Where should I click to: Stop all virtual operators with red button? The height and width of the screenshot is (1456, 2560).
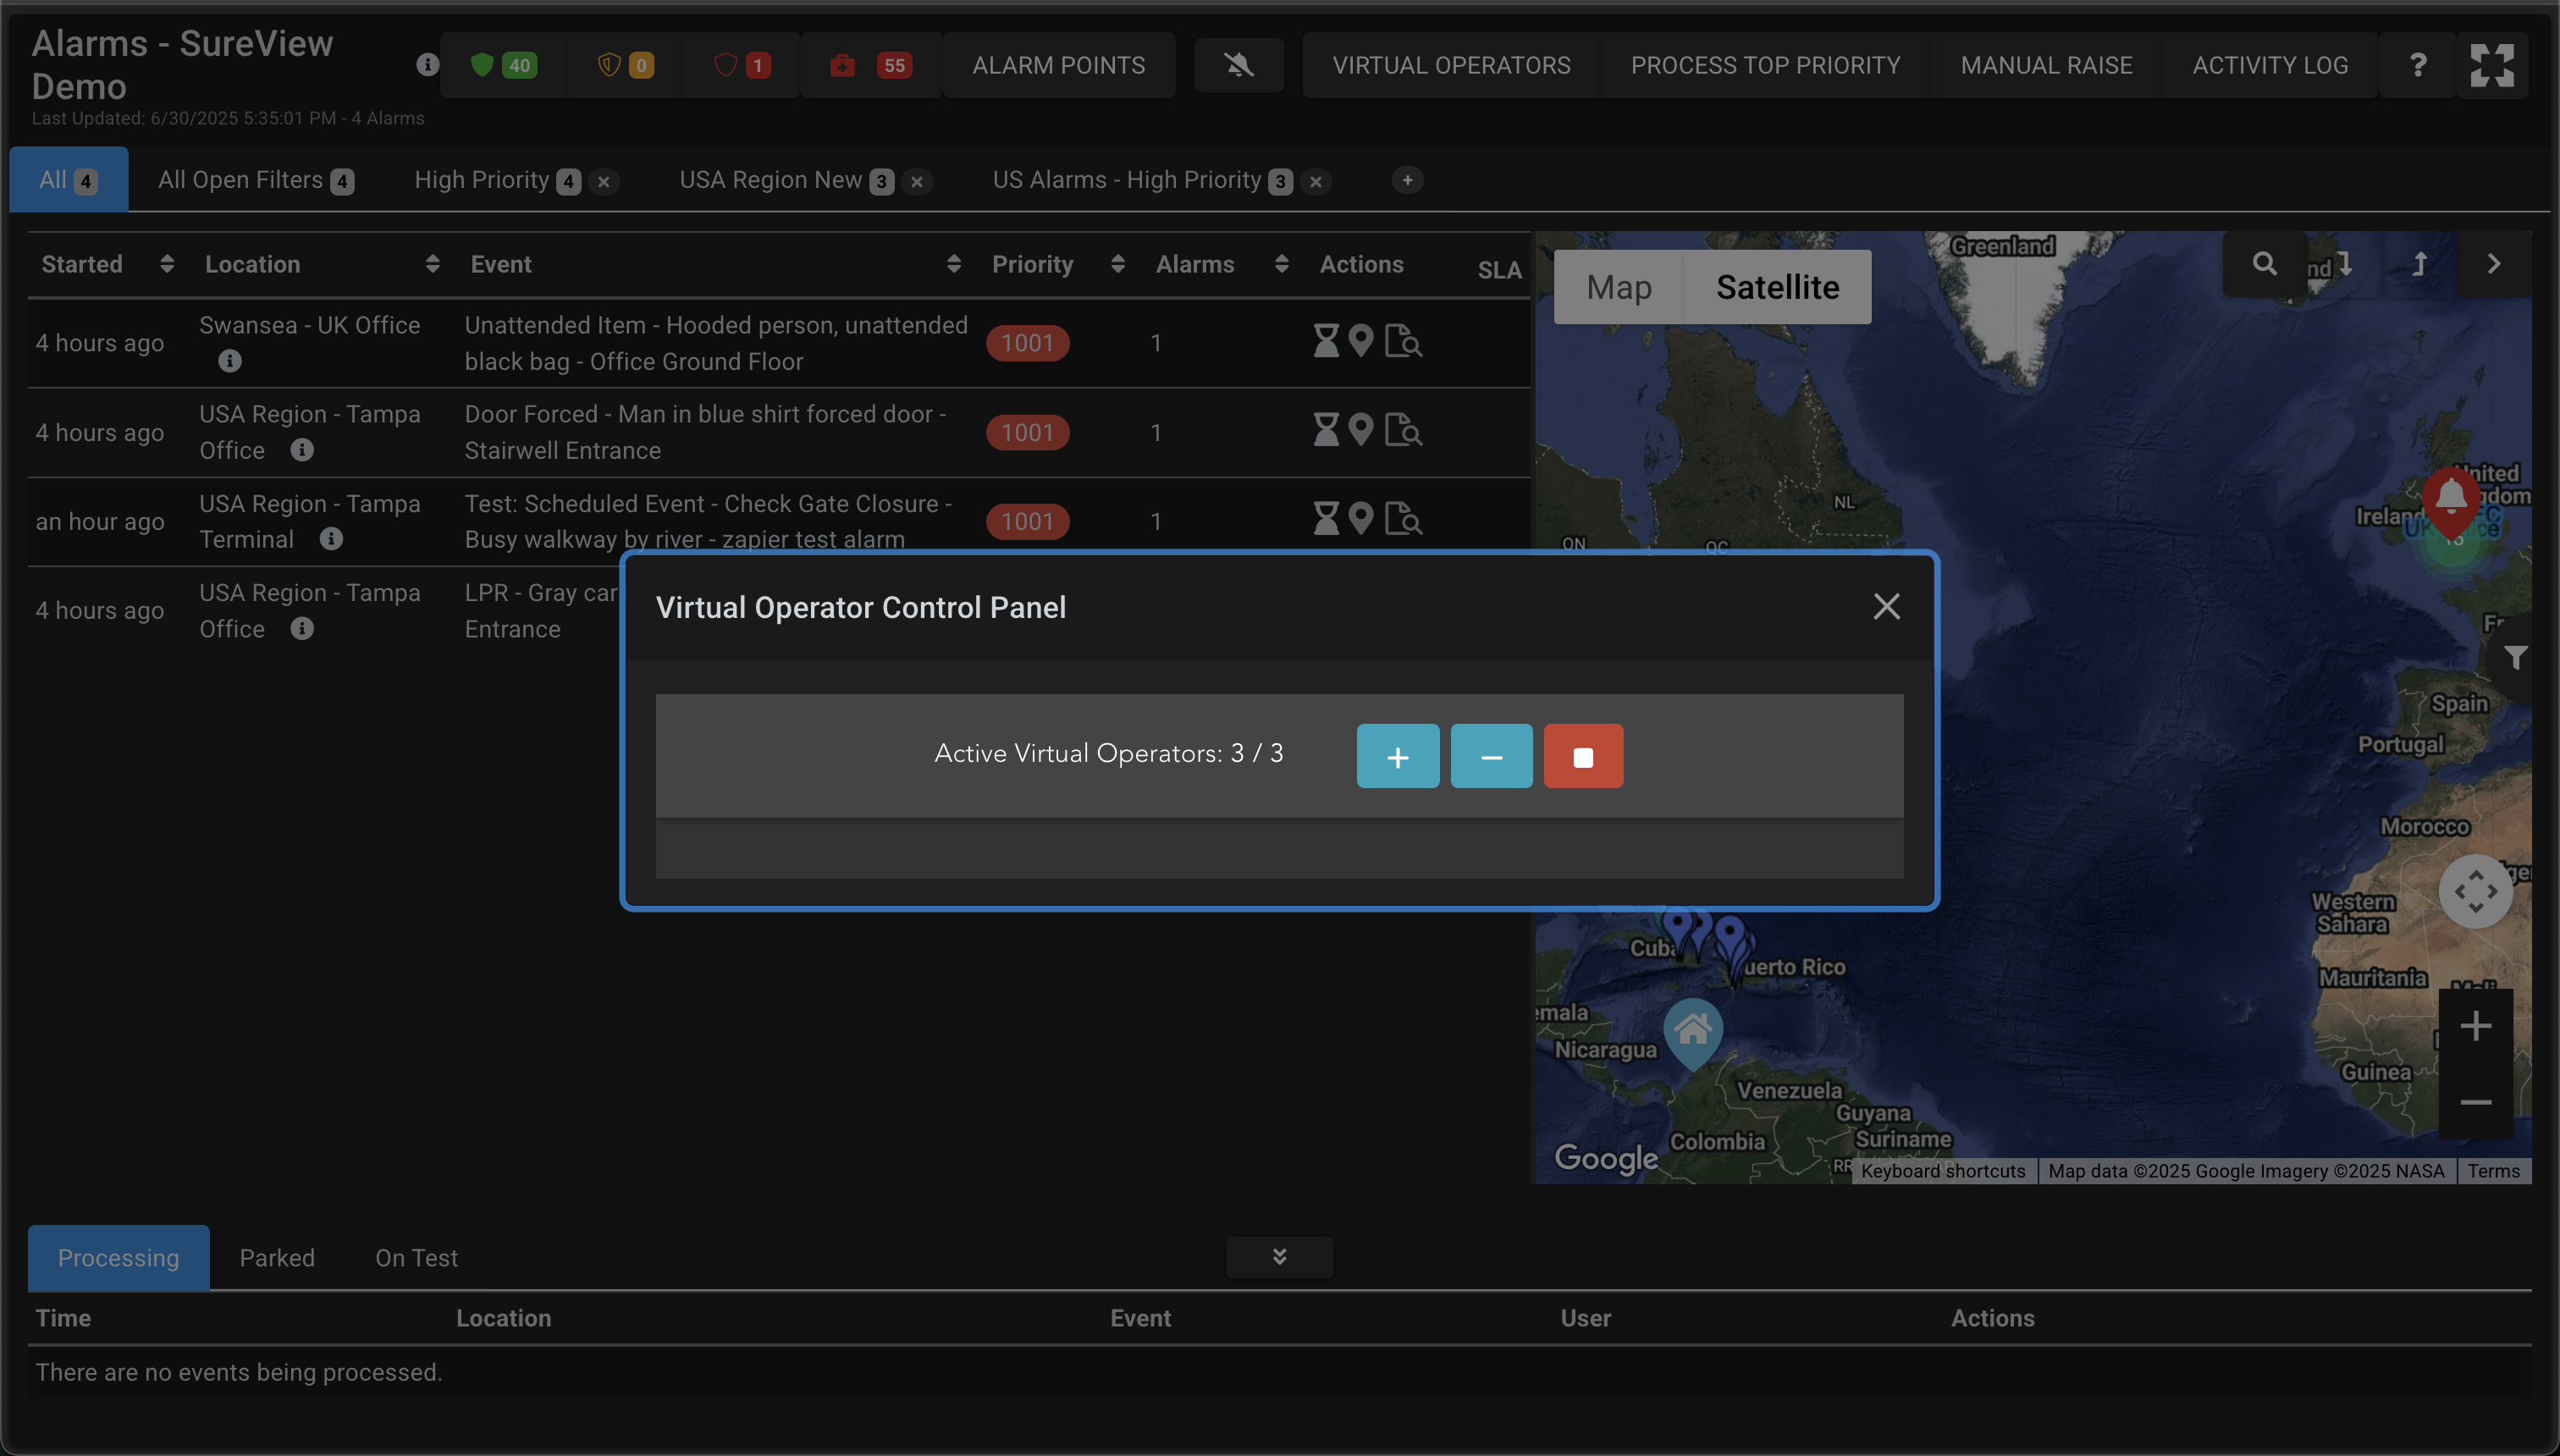coord(1583,756)
